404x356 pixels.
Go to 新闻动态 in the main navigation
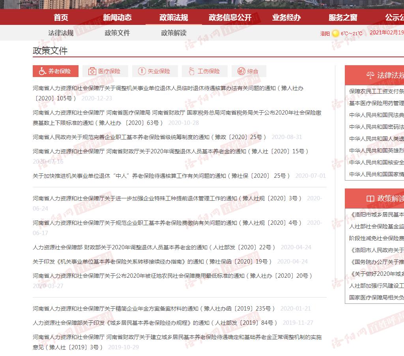point(117,17)
